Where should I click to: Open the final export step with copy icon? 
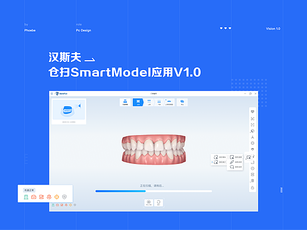(182, 102)
